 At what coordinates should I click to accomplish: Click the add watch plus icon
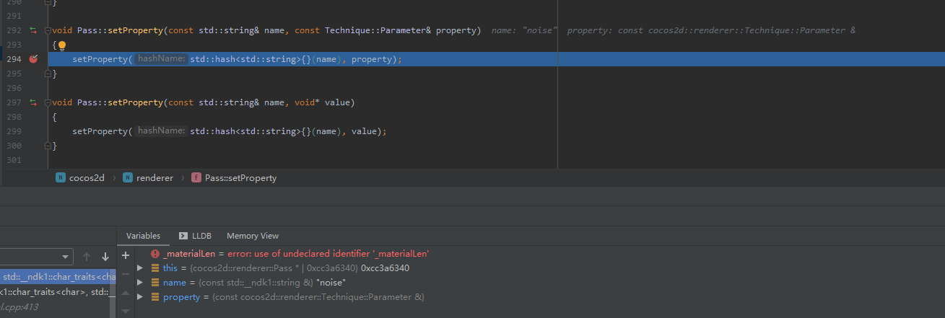126,255
